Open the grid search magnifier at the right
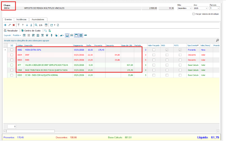Screen dimensions: 226x141 [218, 40]
